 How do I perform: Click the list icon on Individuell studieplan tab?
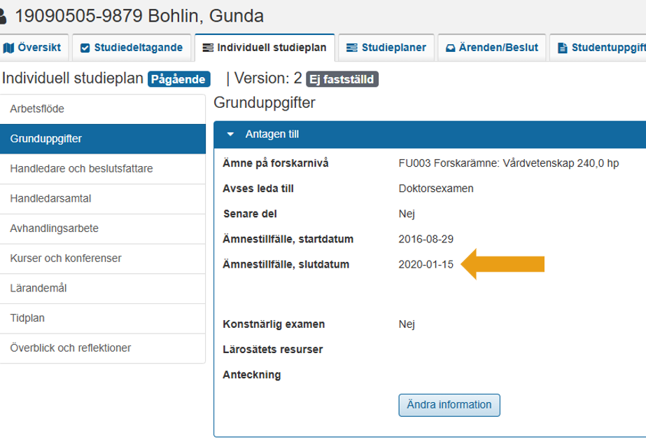[x=208, y=48]
